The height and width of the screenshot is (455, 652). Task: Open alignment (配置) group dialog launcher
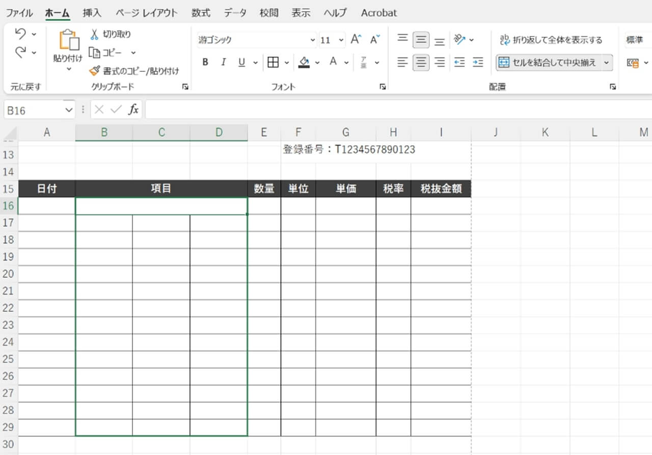(x=613, y=87)
